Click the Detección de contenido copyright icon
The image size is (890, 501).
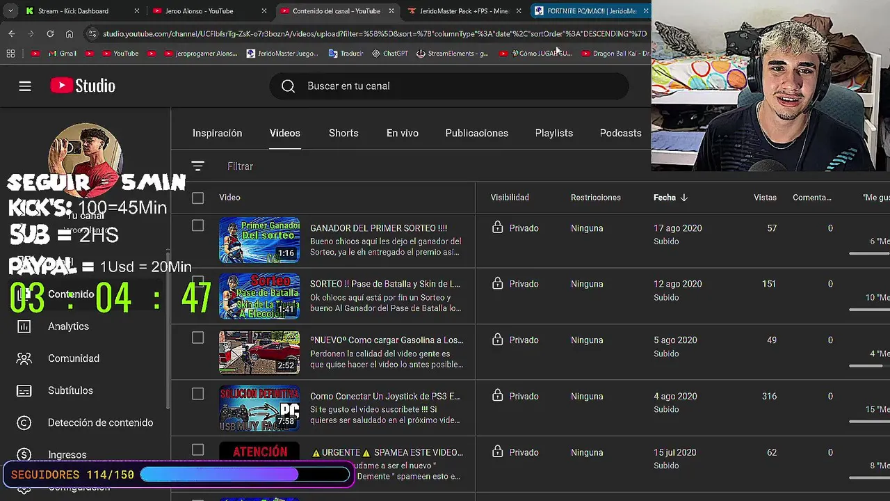[x=24, y=422]
